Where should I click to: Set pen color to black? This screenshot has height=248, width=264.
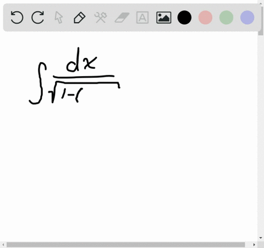pos(184,18)
